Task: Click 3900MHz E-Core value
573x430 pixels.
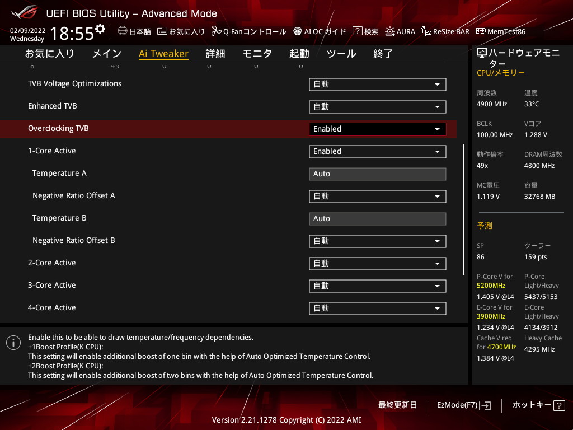Action: click(491, 316)
